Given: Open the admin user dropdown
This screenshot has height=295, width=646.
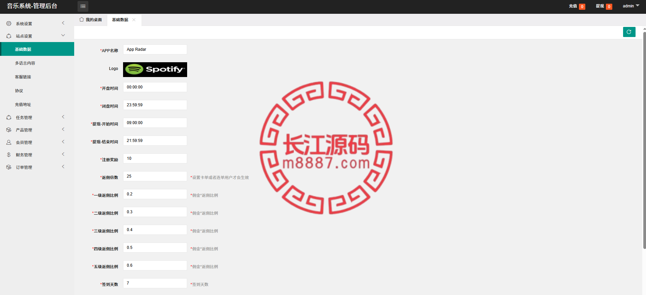Looking at the screenshot, I should coord(631,6).
